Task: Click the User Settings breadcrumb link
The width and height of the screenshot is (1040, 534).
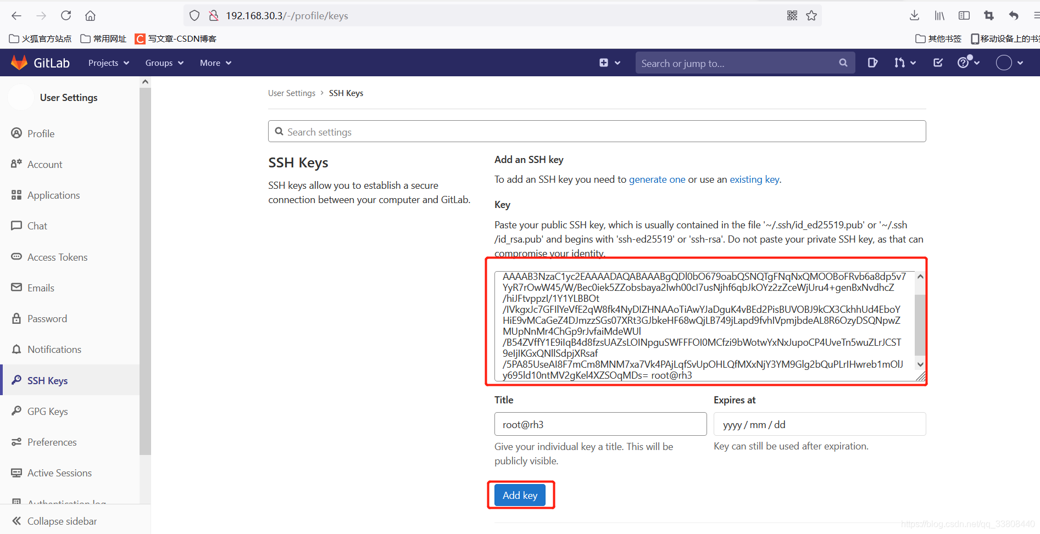Action: tap(292, 93)
